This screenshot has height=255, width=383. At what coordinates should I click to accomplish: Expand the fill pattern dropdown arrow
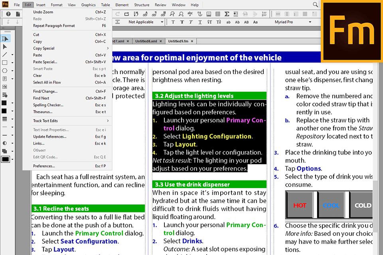tap(12, 103)
